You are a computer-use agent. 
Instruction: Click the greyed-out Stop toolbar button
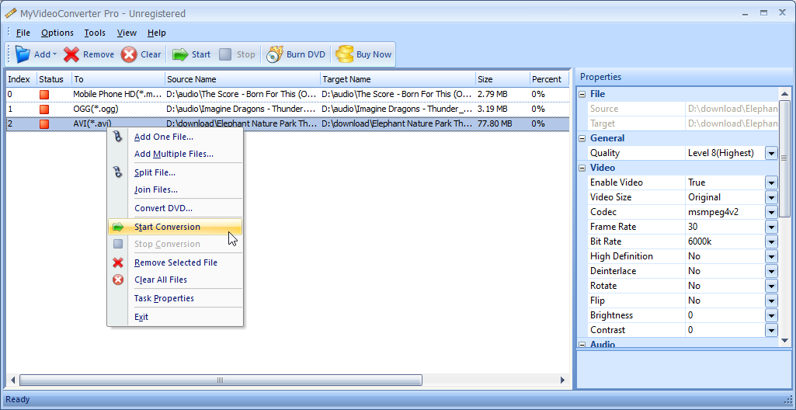point(238,54)
